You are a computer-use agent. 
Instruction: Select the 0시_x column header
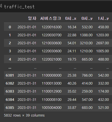coord(71,18)
